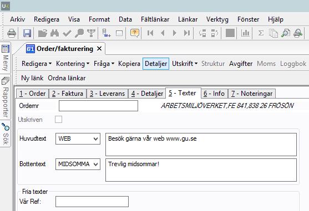
Task: Click the G1 Order/fakturering tab icon
Action: click(x=31, y=49)
